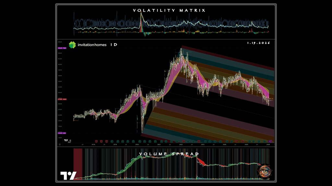Open the colorful eye emblem avatar

[264, 172]
